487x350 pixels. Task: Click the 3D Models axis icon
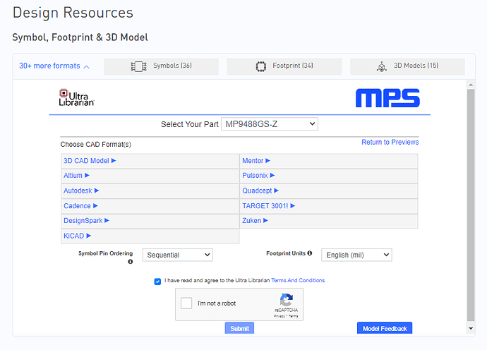click(382, 66)
